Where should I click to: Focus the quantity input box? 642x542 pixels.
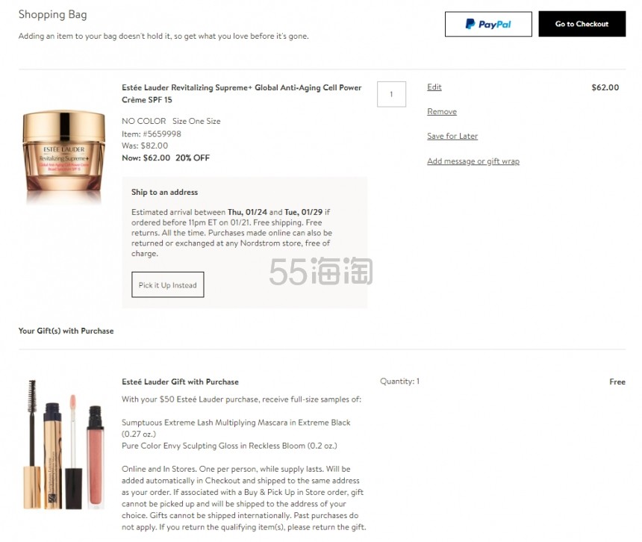(391, 94)
